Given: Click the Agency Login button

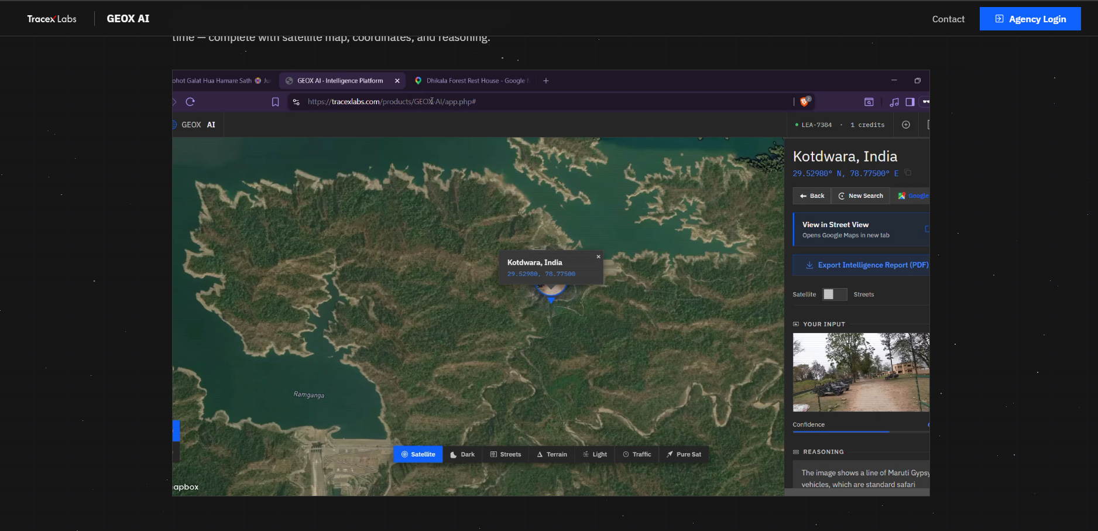Looking at the screenshot, I should (1030, 19).
